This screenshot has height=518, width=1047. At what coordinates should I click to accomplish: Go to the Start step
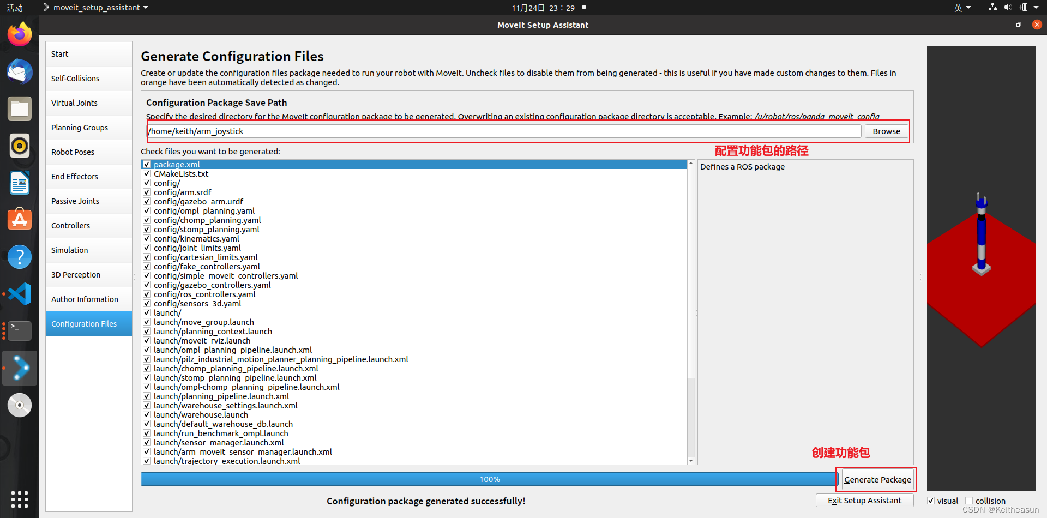coord(89,54)
